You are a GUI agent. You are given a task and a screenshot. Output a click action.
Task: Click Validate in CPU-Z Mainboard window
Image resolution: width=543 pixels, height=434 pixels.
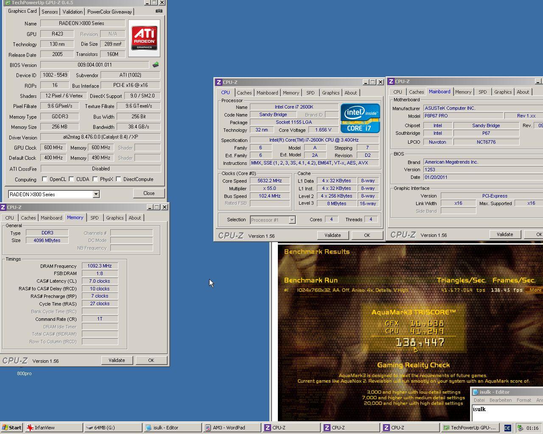[x=505, y=234]
